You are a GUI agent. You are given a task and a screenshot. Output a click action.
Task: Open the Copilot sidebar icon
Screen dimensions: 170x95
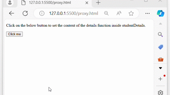pos(160,13)
